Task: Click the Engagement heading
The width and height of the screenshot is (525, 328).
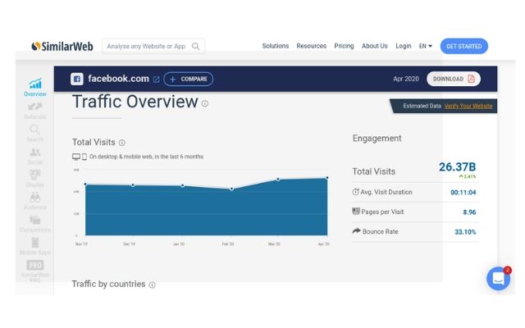Action: (x=377, y=139)
